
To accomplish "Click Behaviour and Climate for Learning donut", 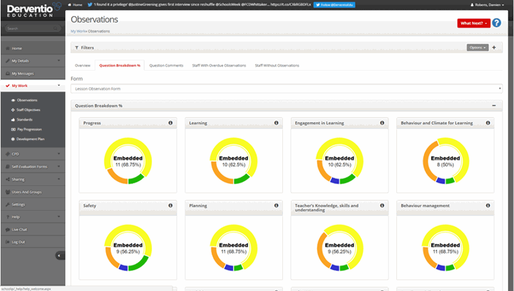I will point(445,161).
